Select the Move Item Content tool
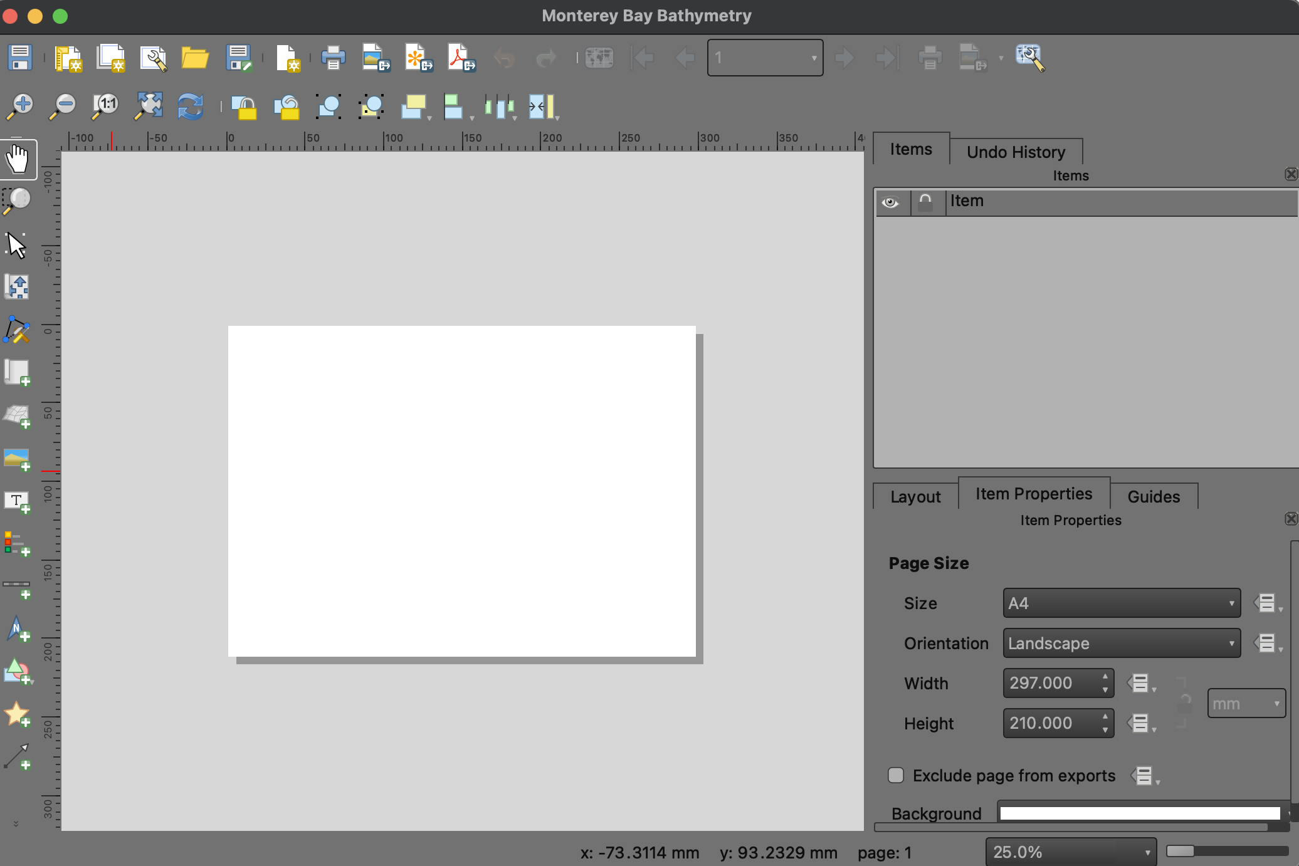Viewport: 1299px width, 866px height. [x=17, y=287]
